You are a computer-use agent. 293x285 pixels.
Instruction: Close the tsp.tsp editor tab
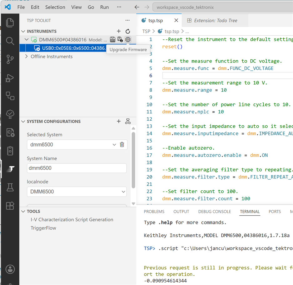point(176,20)
